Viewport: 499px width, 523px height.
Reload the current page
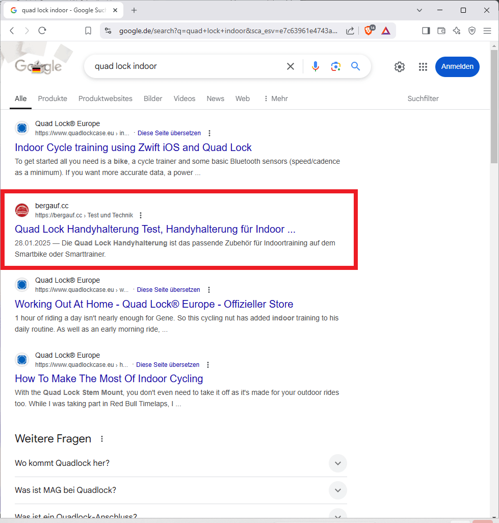pyautogui.click(x=42, y=31)
